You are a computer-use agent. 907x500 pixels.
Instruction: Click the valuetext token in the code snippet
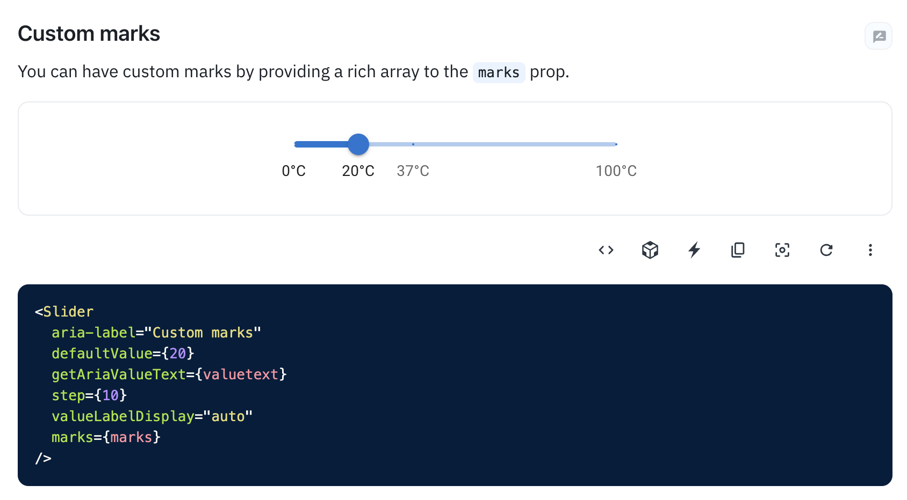click(240, 374)
